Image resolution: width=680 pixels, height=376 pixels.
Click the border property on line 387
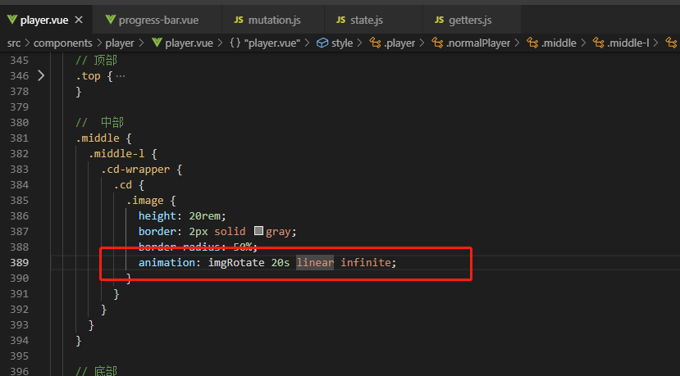[157, 231]
